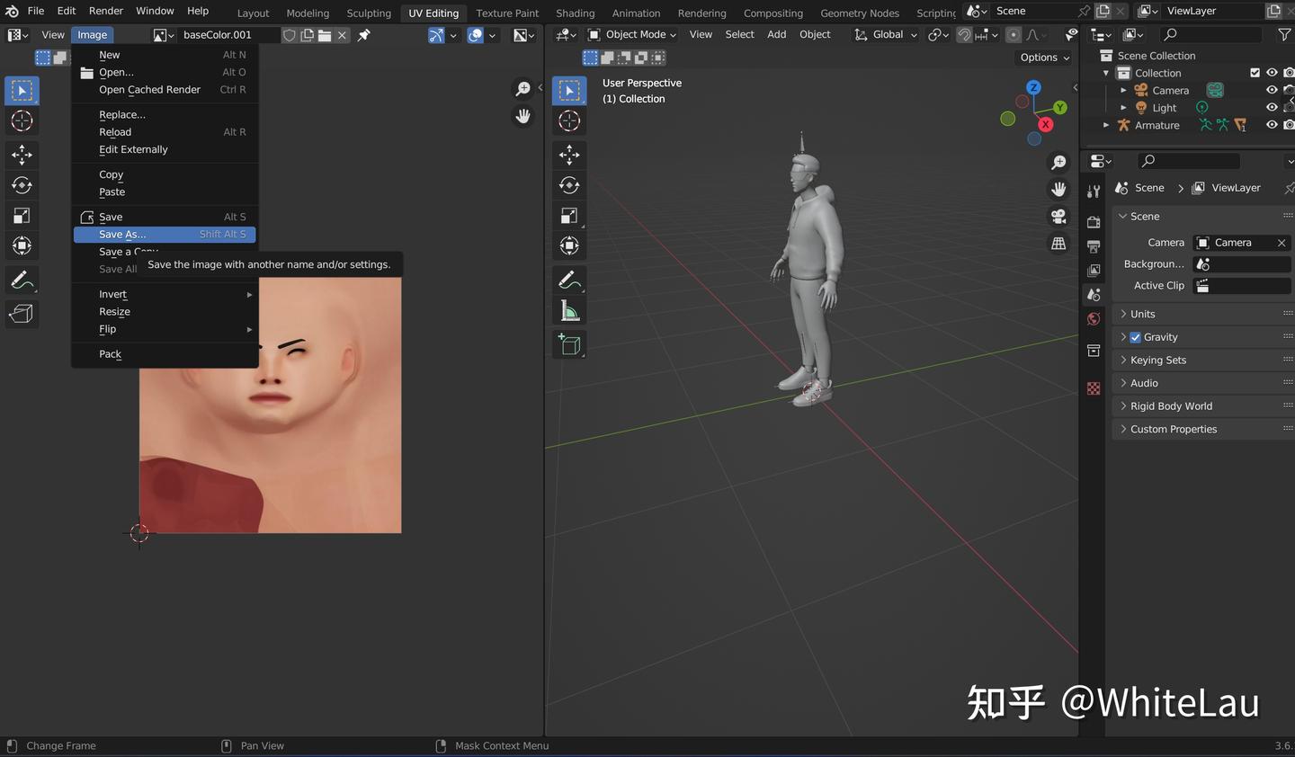
Task: Click the Background color field in Scene properties
Action: 1241,263
